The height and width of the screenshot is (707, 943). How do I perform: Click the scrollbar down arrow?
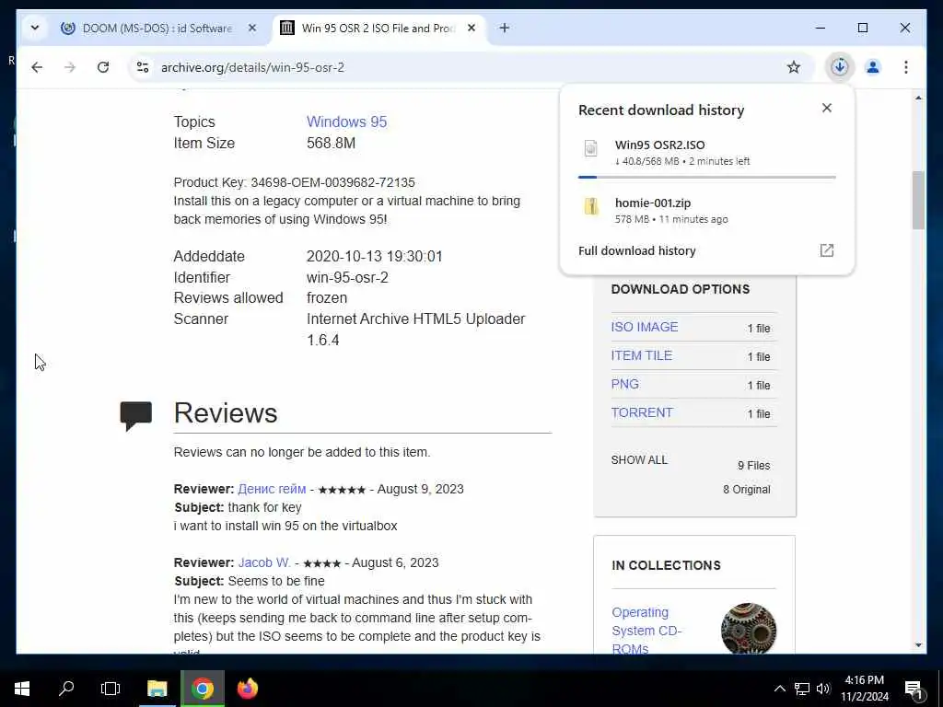click(x=918, y=645)
